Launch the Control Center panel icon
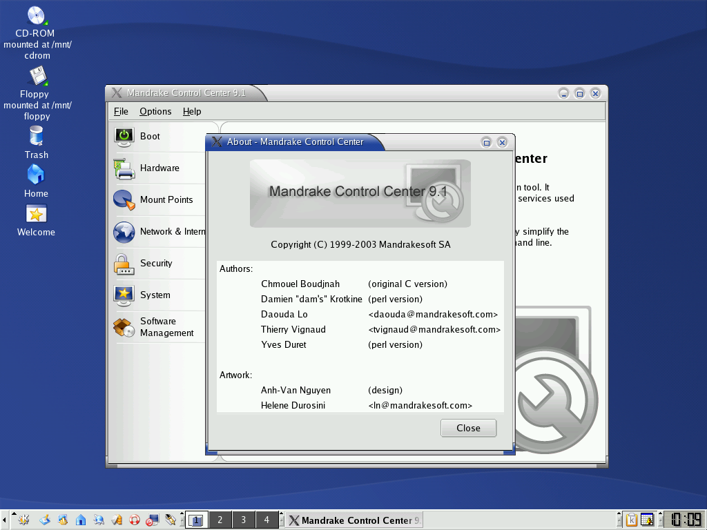This screenshot has width=707, height=530. tap(63, 520)
